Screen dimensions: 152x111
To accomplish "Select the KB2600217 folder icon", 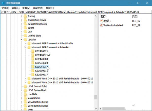I will (32, 75).
